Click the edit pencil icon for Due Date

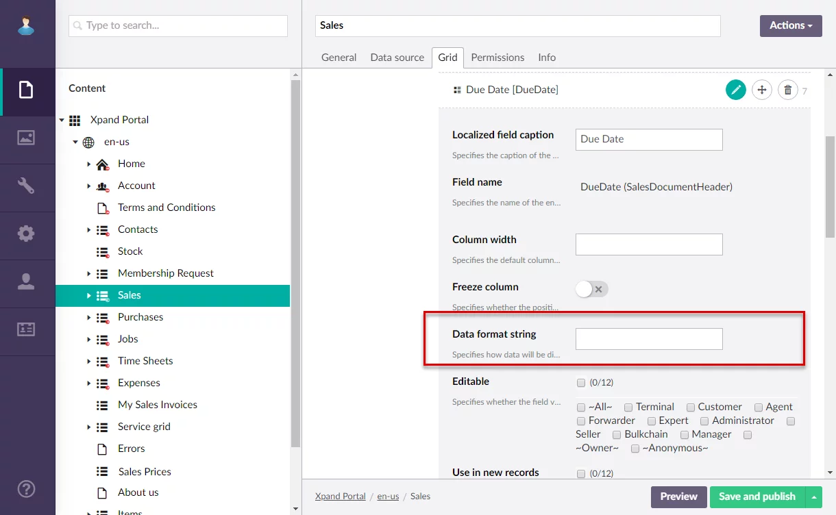click(x=736, y=90)
